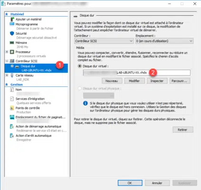Select Services d'intégration in Gestion list
Image resolution: width=201 pixels, height=190 pixels.
coord(30,99)
